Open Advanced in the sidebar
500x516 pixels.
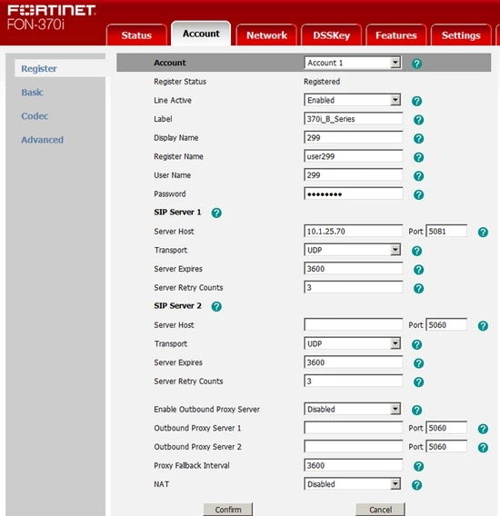tap(42, 140)
